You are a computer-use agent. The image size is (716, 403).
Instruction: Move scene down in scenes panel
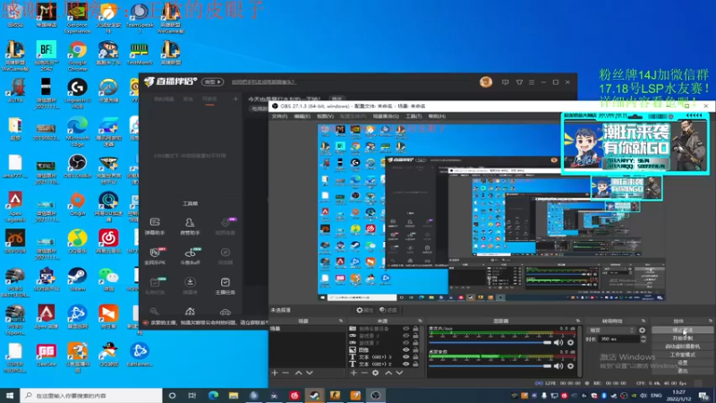[x=310, y=373]
